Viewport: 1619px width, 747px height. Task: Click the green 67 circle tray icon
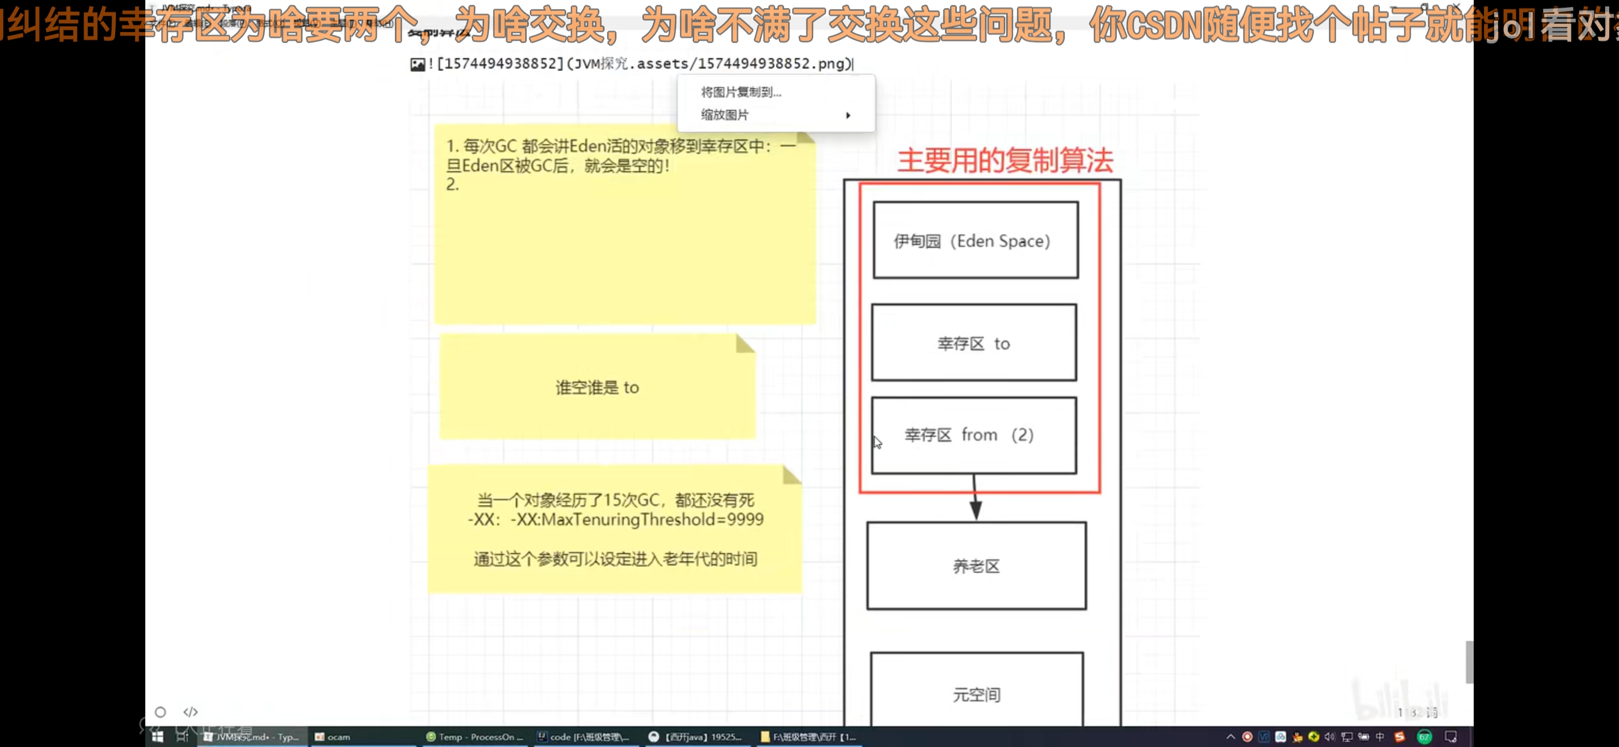pyautogui.click(x=1424, y=736)
